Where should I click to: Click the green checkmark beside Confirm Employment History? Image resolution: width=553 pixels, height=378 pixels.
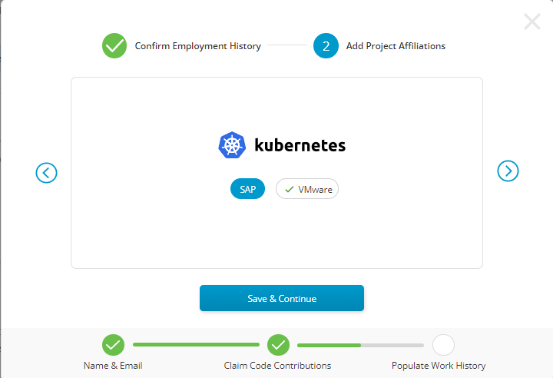[114, 46]
